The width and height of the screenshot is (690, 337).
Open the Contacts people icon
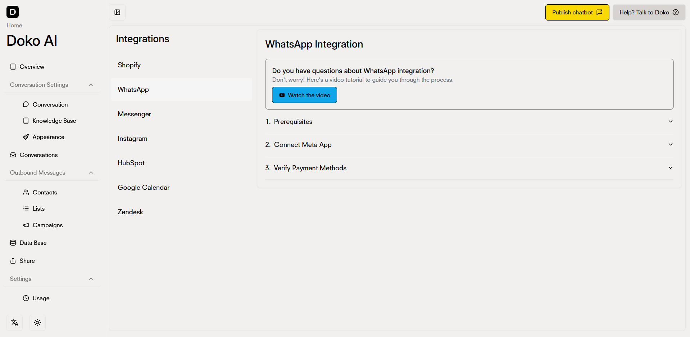(x=26, y=192)
